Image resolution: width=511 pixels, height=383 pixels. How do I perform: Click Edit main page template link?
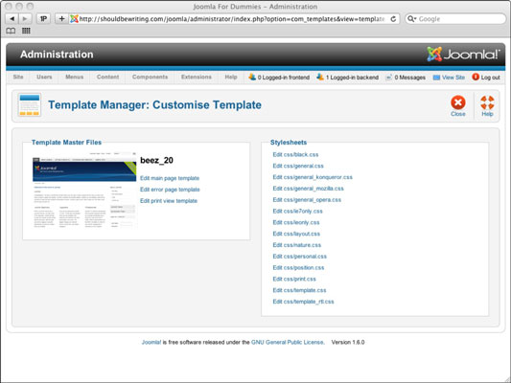point(170,178)
